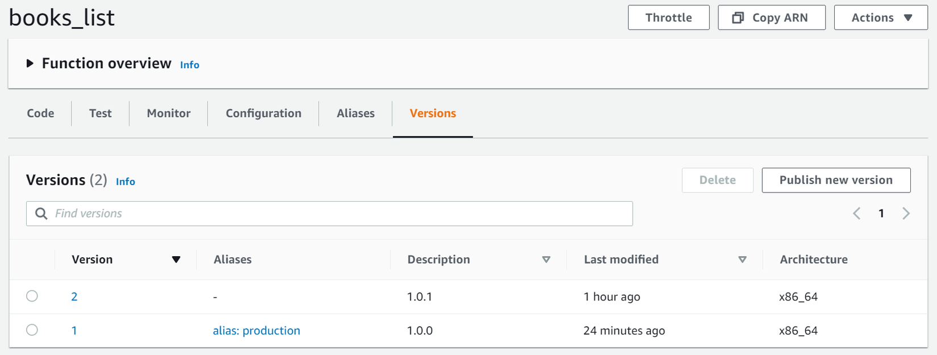Switch to the Aliases tab

tap(355, 114)
